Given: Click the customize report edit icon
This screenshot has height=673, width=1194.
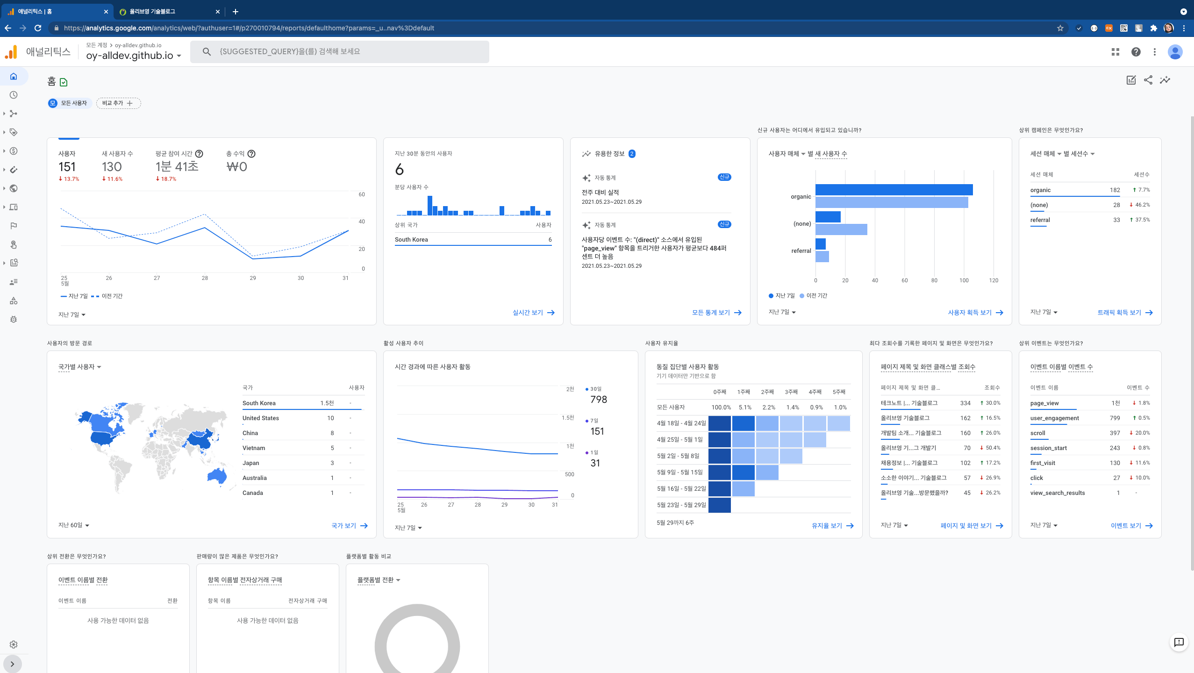Looking at the screenshot, I should (1131, 80).
